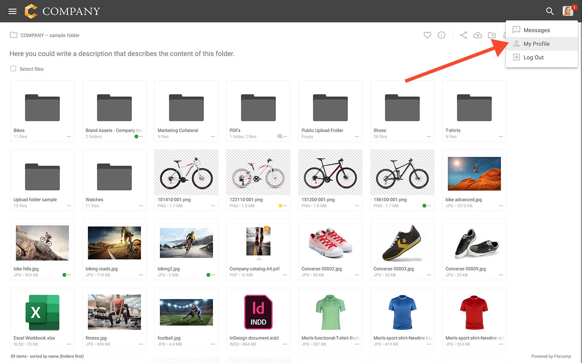The image size is (582, 363).
Task: Open the 101410-001.png bike thumbnail
Action: 186,172
